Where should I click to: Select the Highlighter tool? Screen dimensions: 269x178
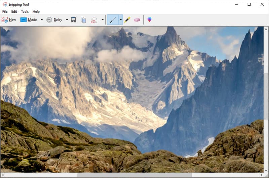(127, 20)
